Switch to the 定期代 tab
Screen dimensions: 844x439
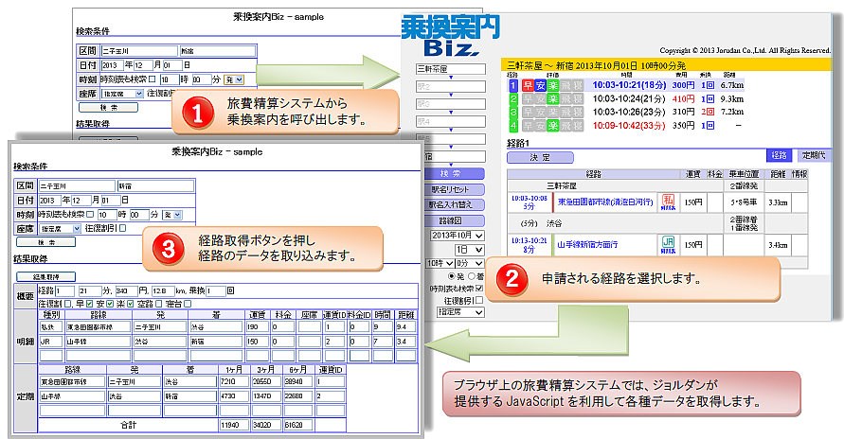(x=814, y=155)
